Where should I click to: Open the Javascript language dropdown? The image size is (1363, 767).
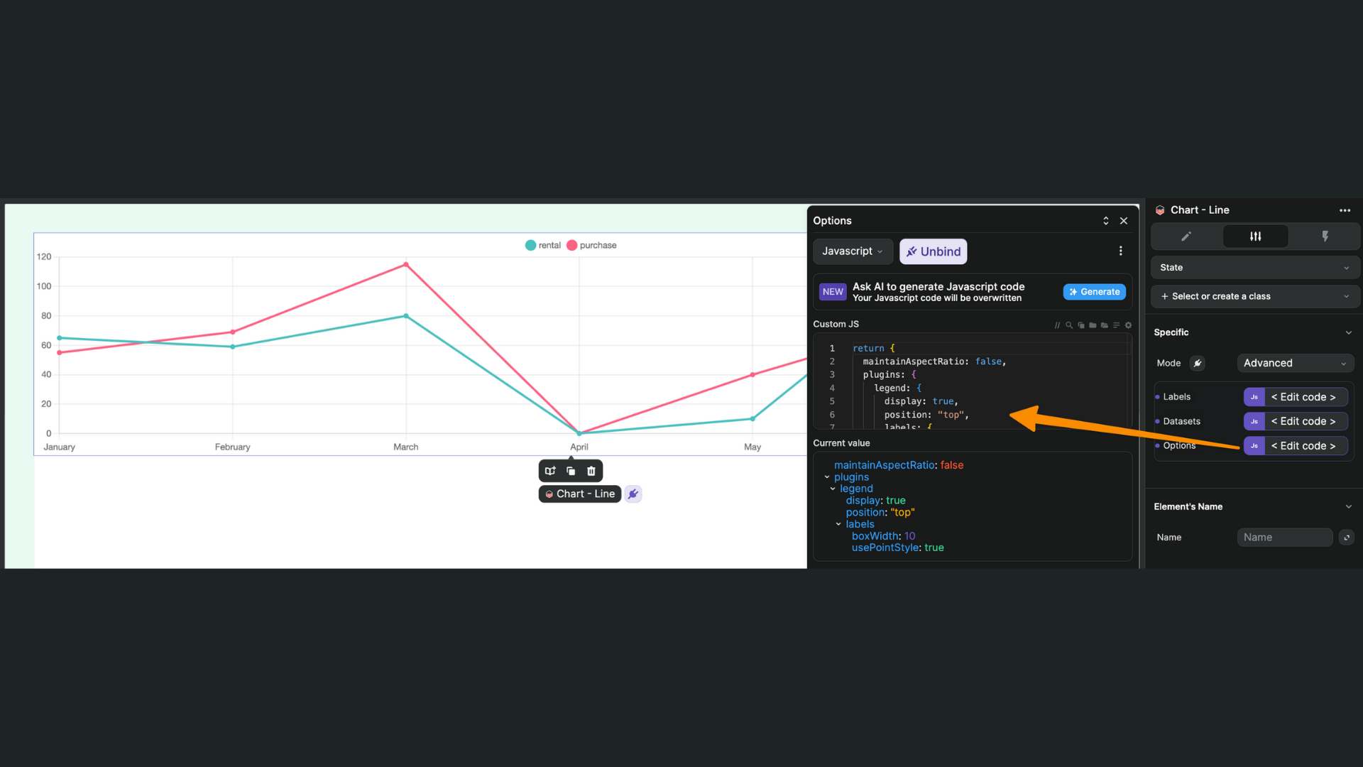852,251
